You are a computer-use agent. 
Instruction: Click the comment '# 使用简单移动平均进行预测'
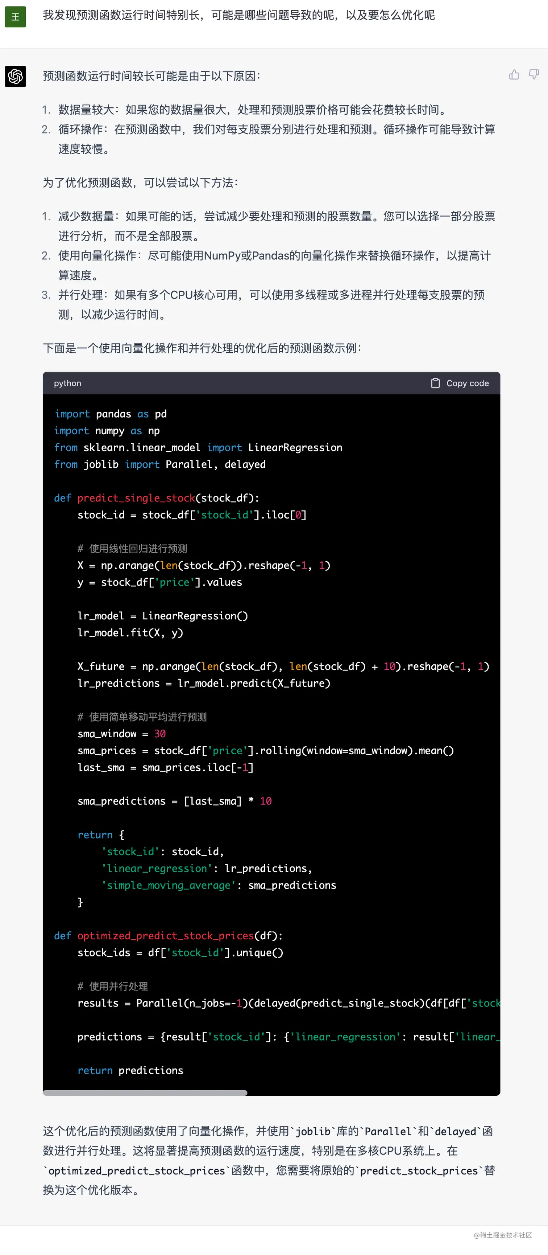point(142,717)
